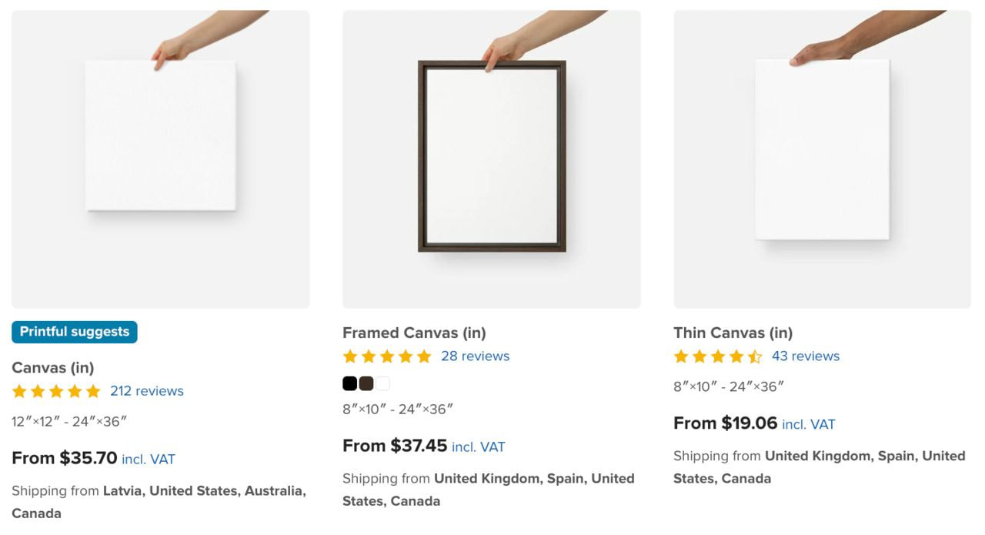This screenshot has height=535, width=985.
Task: Open the Framed Canvas product image
Action: [x=491, y=159]
